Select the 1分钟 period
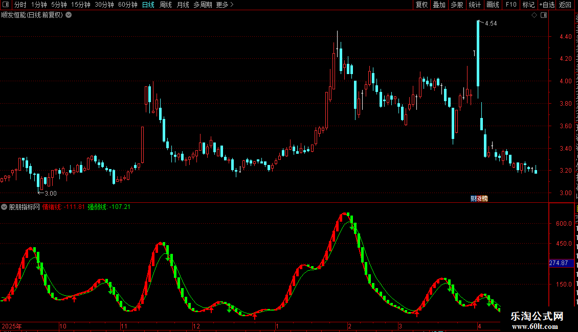Screen dimensions: 578x332 click(x=39, y=5)
